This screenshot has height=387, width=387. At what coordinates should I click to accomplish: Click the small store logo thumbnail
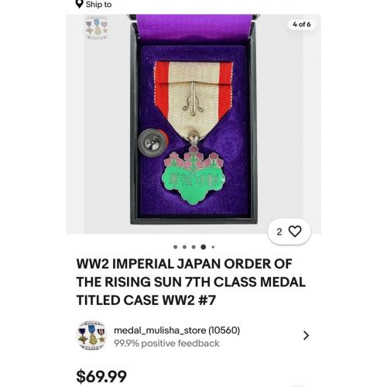[x=97, y=27]
